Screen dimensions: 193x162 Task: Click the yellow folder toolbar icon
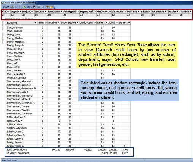tap(51, 7)
